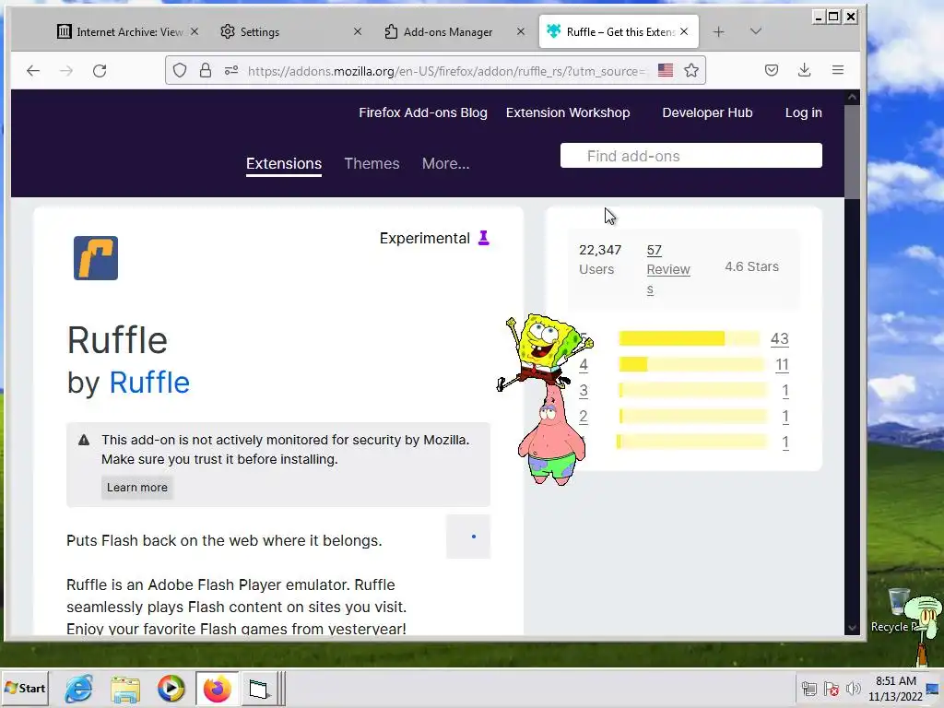Click the Learn more button

pyautogui.click(x=137, y=488)
